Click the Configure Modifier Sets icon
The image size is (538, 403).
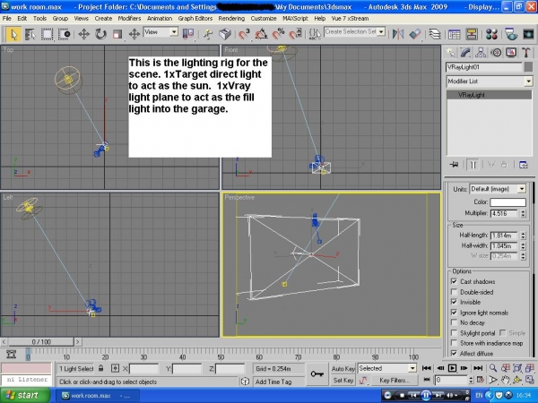click(x=524, y=165)
